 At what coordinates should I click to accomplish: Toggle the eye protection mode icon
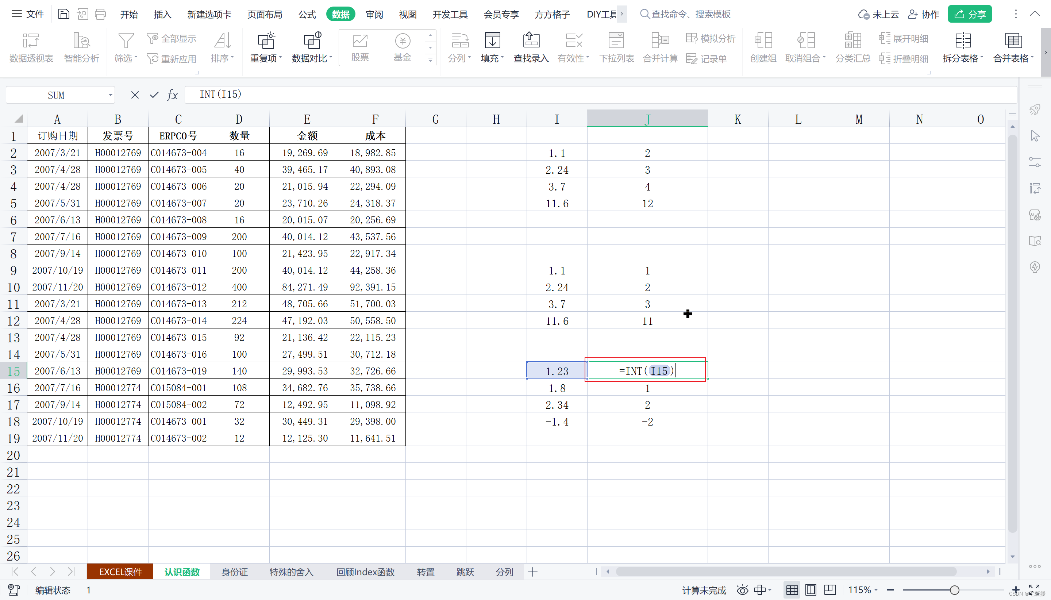click(742, 590)
